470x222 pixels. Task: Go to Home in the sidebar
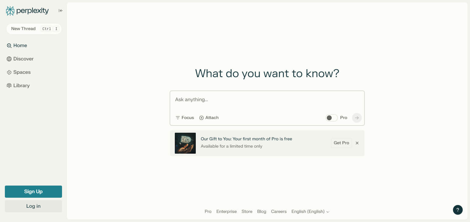click(17, 46)
